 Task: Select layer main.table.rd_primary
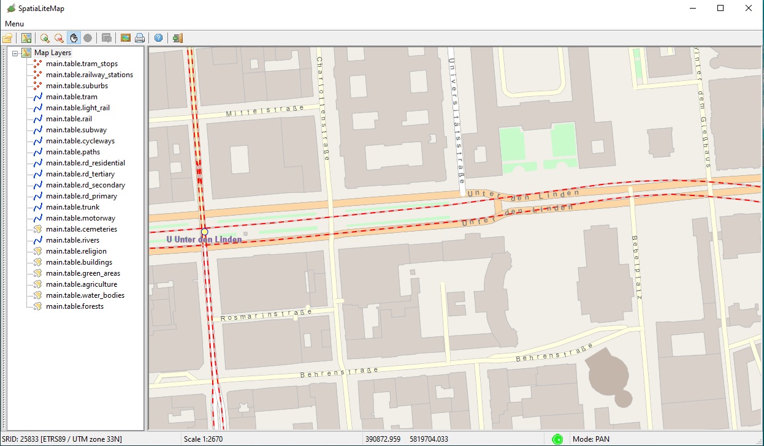pos(82,196)
